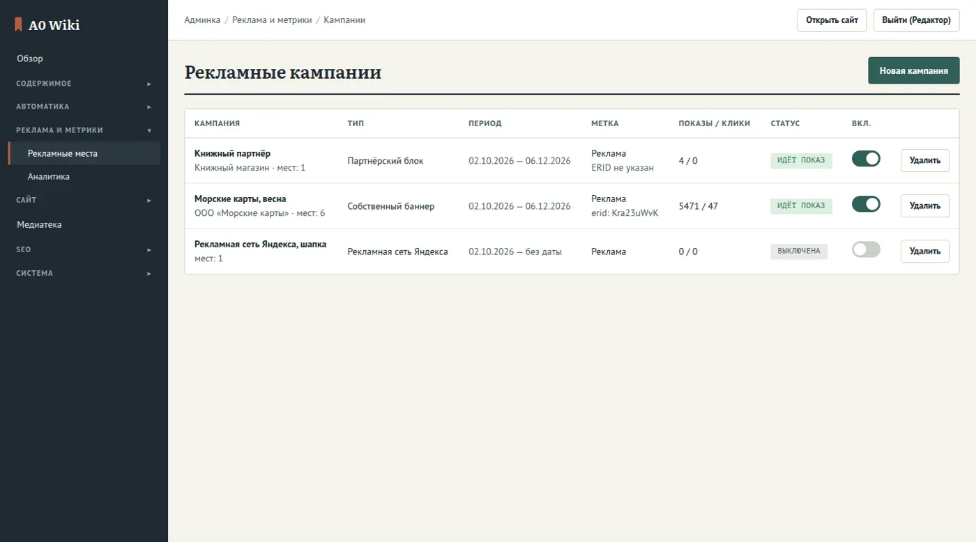Click the Идёт показ badge for Морские карты
Viewport: 976px width, 542px height.
pyautogui.click(x=801, y=206)
